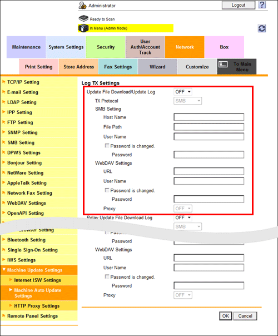Open IWS Settings sidebar item
The width and height of the screenshot is (278, 336).
tap(39, 260)
